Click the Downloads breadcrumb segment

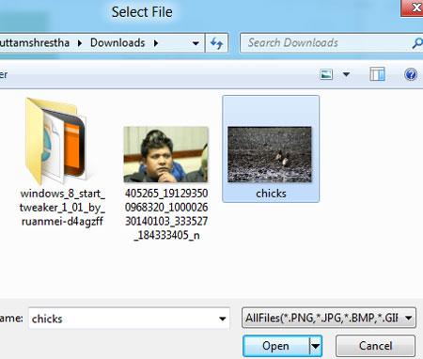tap(117, 42)
